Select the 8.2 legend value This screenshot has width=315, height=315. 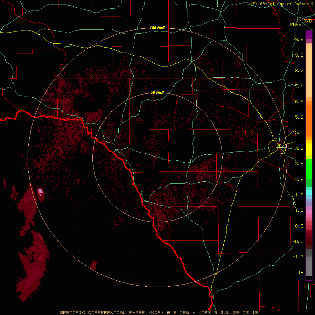coord(299,70)
